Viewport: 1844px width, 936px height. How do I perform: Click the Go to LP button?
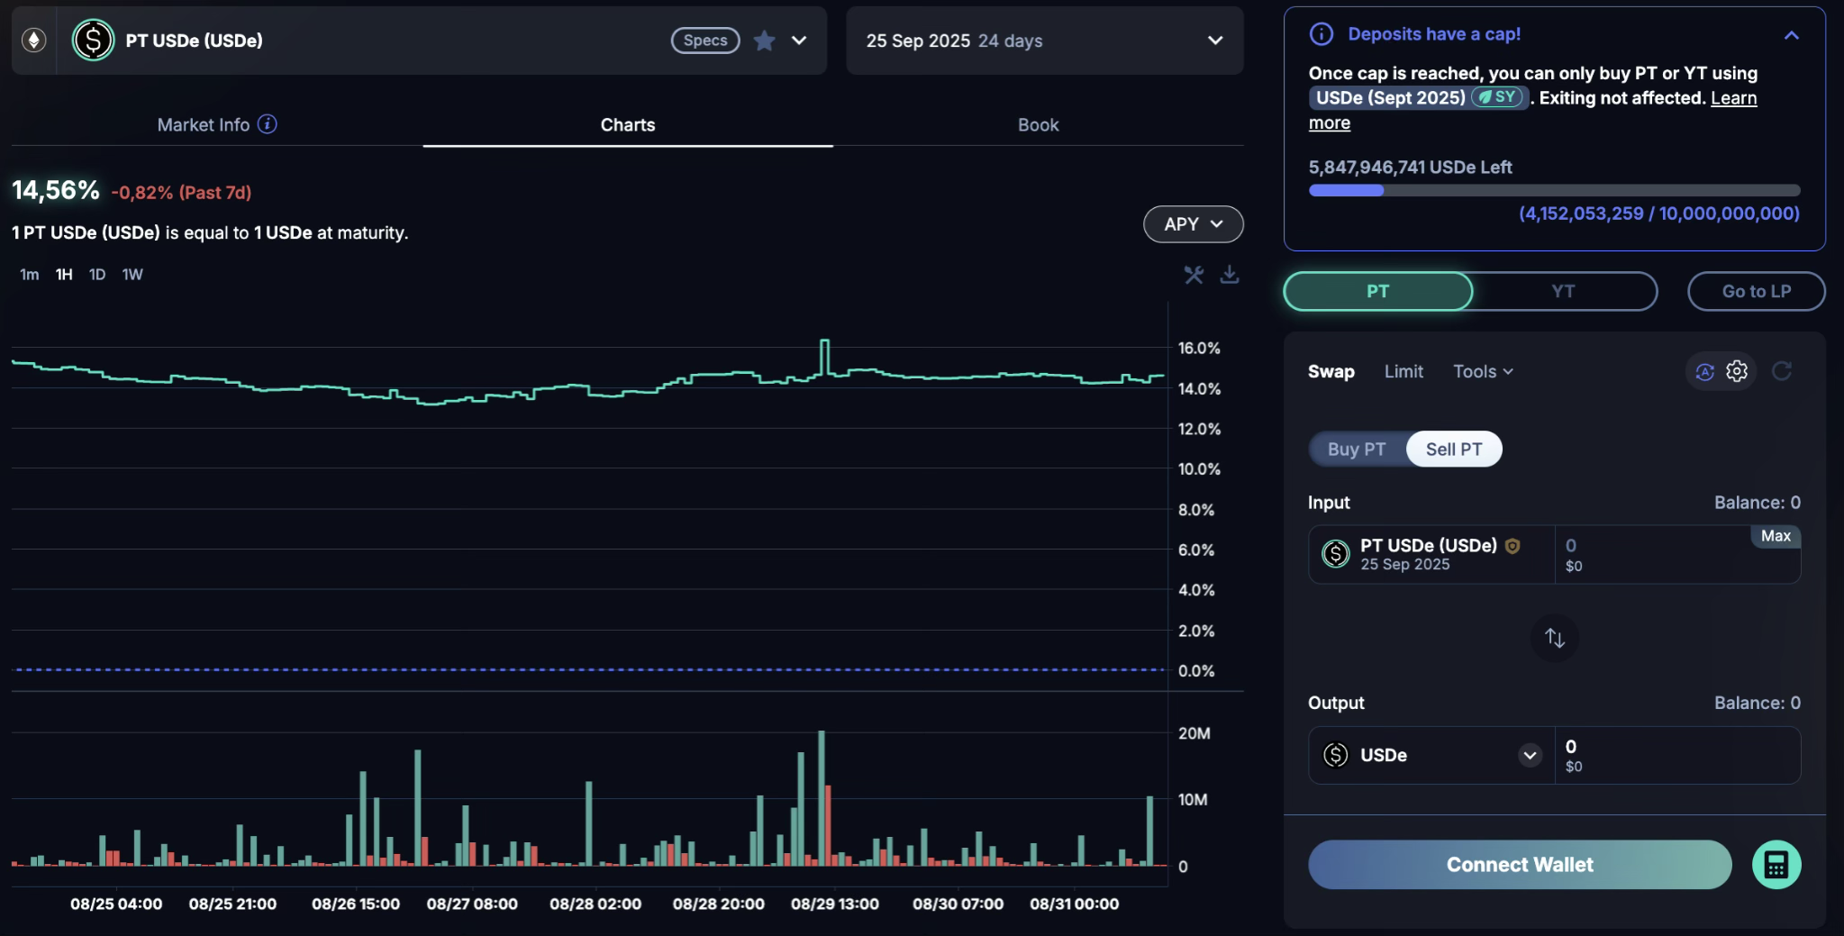tap(1756, 291)
